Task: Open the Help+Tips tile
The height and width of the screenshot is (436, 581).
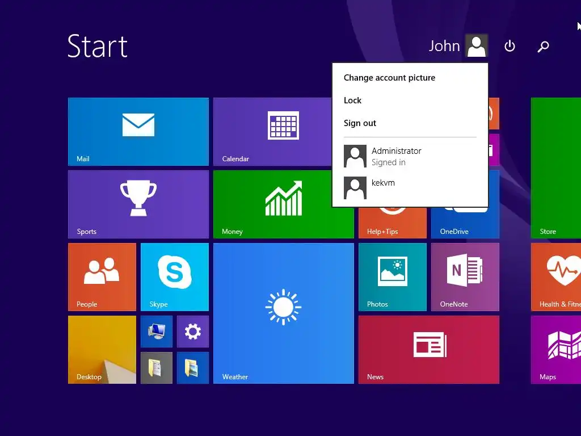Action: [393, 223]
